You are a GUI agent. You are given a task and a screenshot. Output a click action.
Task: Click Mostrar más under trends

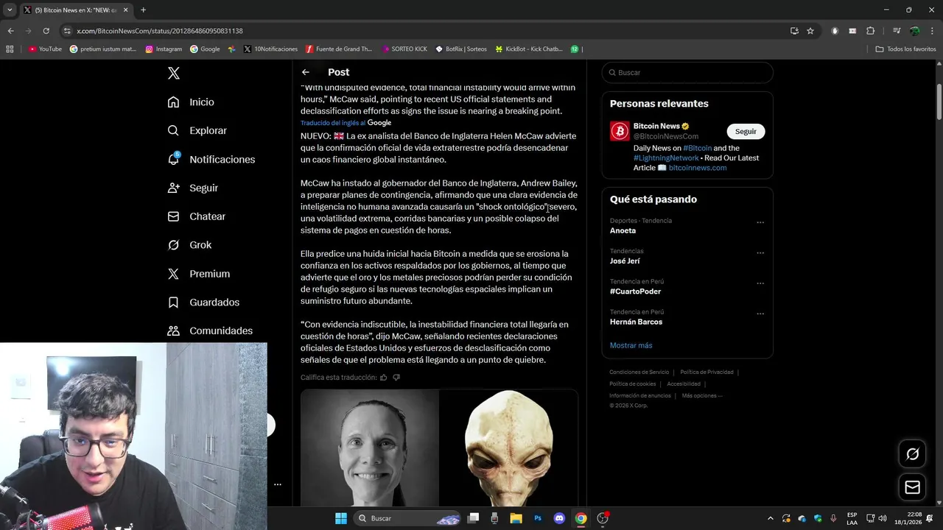point(631,345)
